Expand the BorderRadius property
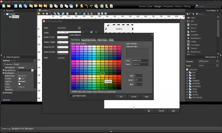Image resolution: width=222 pixels, height=133 pixels. point(3,70)
